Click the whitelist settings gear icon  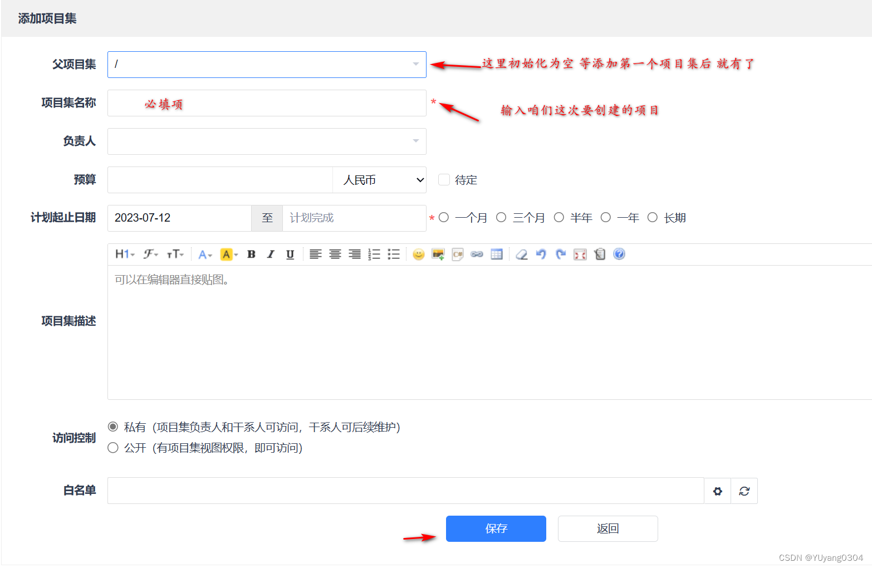718,491
